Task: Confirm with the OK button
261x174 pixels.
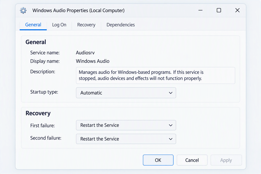Action: (x=158, y=160)
